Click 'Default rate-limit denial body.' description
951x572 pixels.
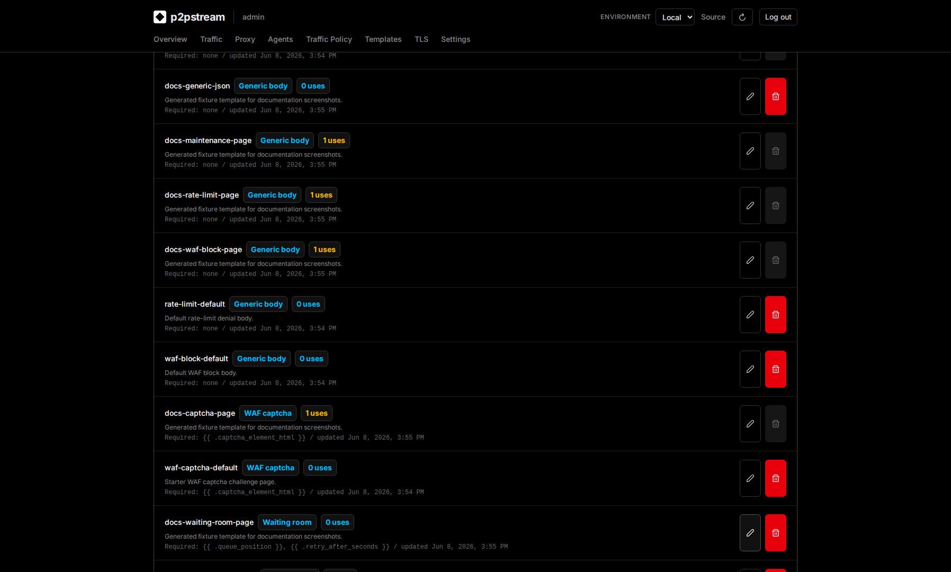pyautogui.click(x=209, y=318)
